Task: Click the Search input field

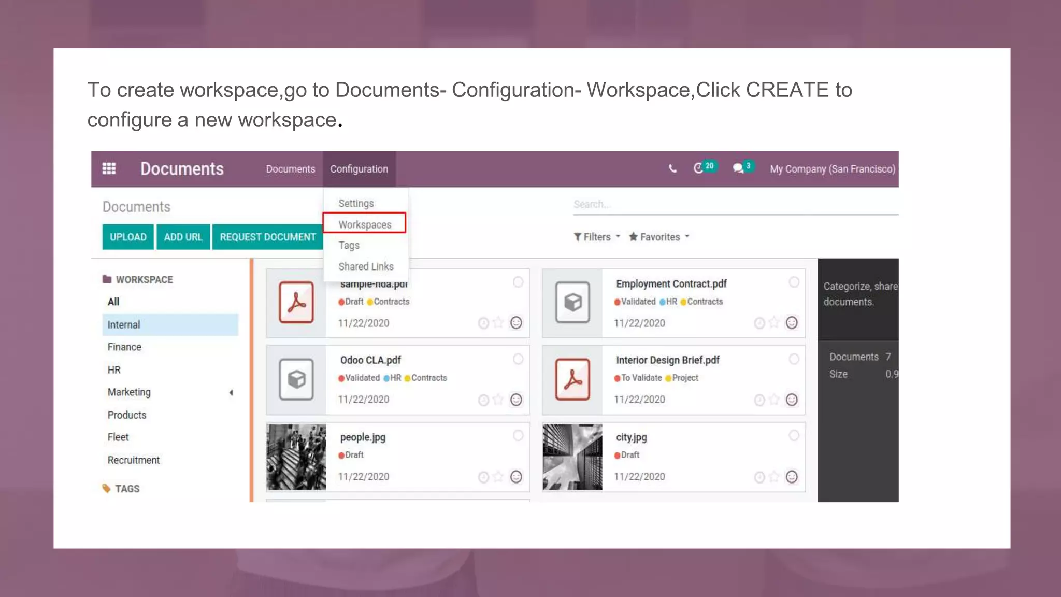Action: click(735, 204)
